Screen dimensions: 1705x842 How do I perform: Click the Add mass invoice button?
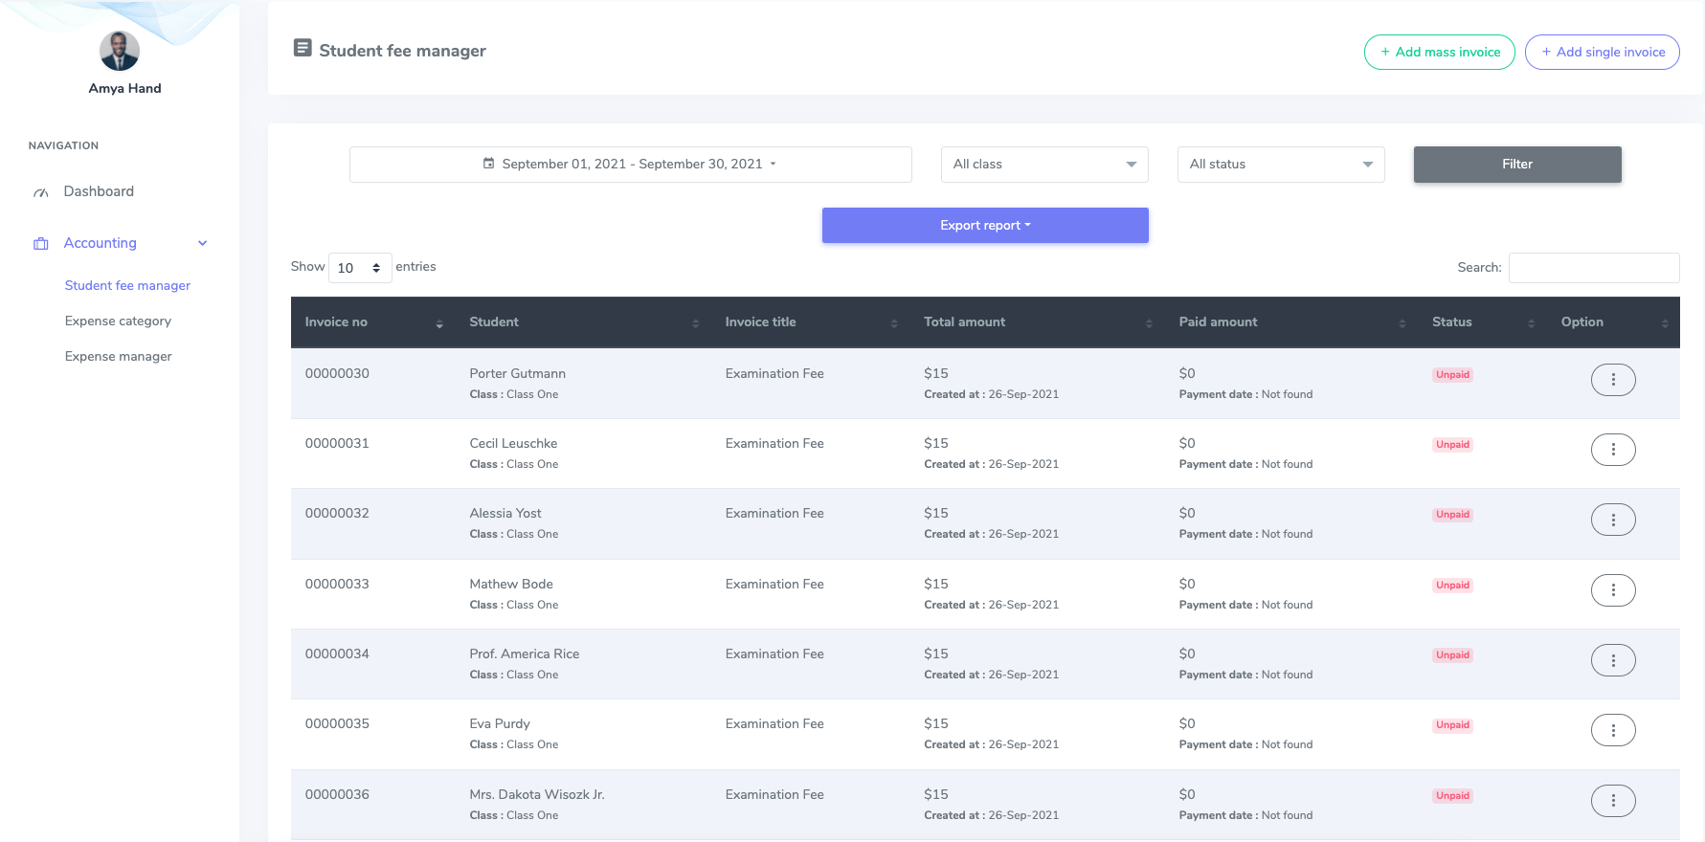[x=1439, y=53]
